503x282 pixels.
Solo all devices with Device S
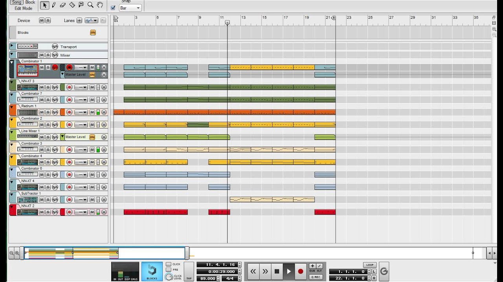click(x=48, y=20)
